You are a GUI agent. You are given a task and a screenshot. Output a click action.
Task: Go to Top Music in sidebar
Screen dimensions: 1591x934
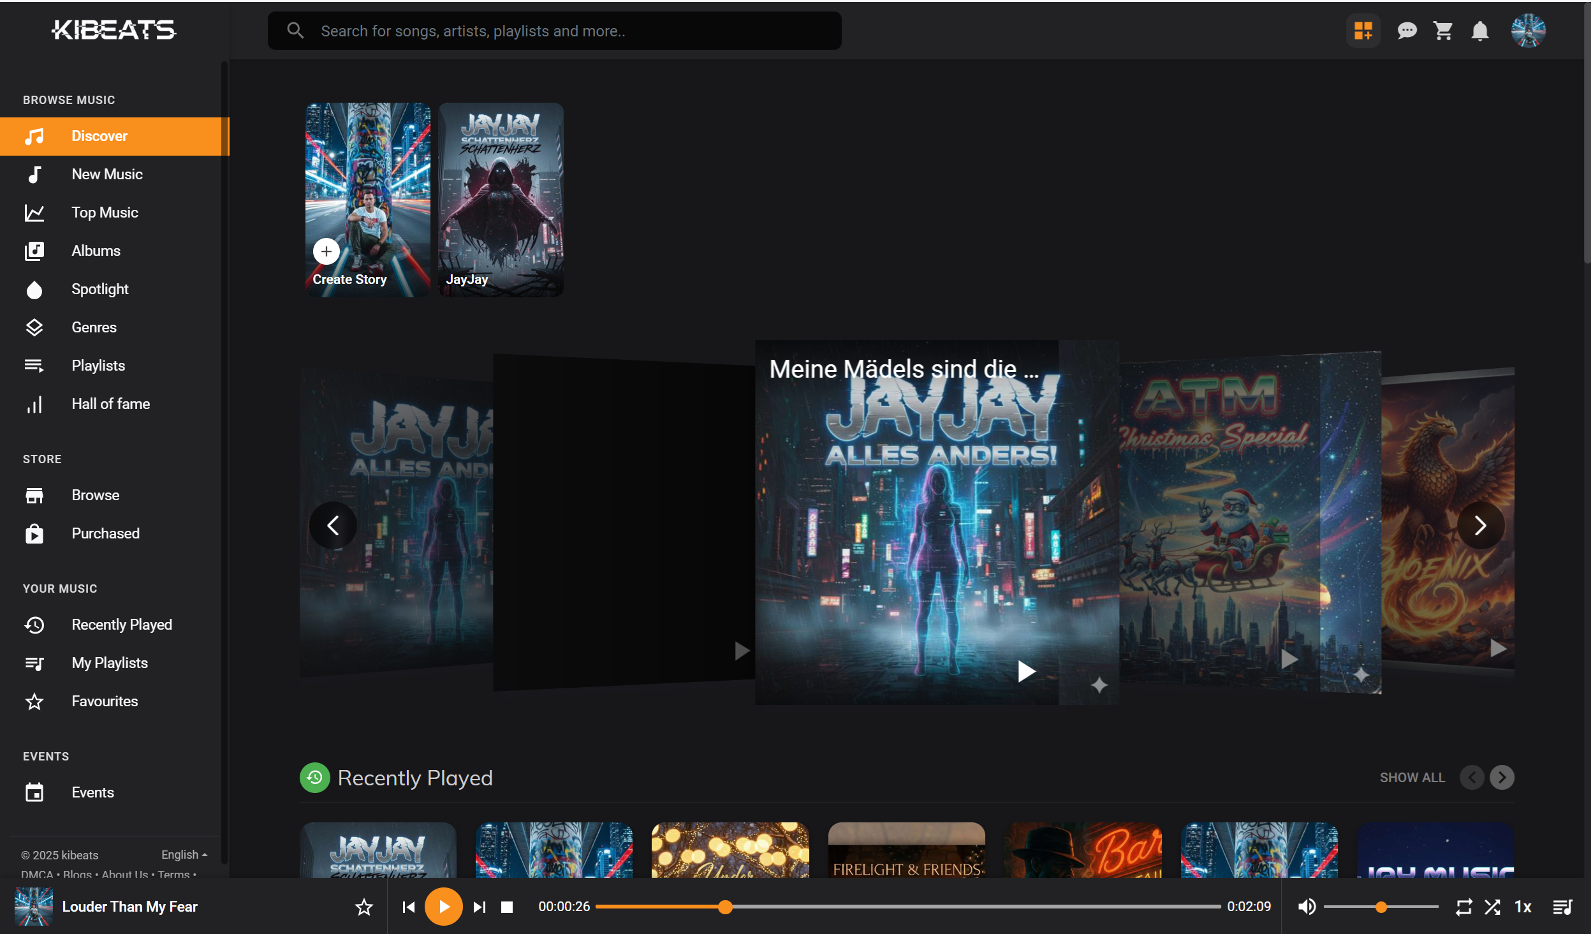(105, 212)
